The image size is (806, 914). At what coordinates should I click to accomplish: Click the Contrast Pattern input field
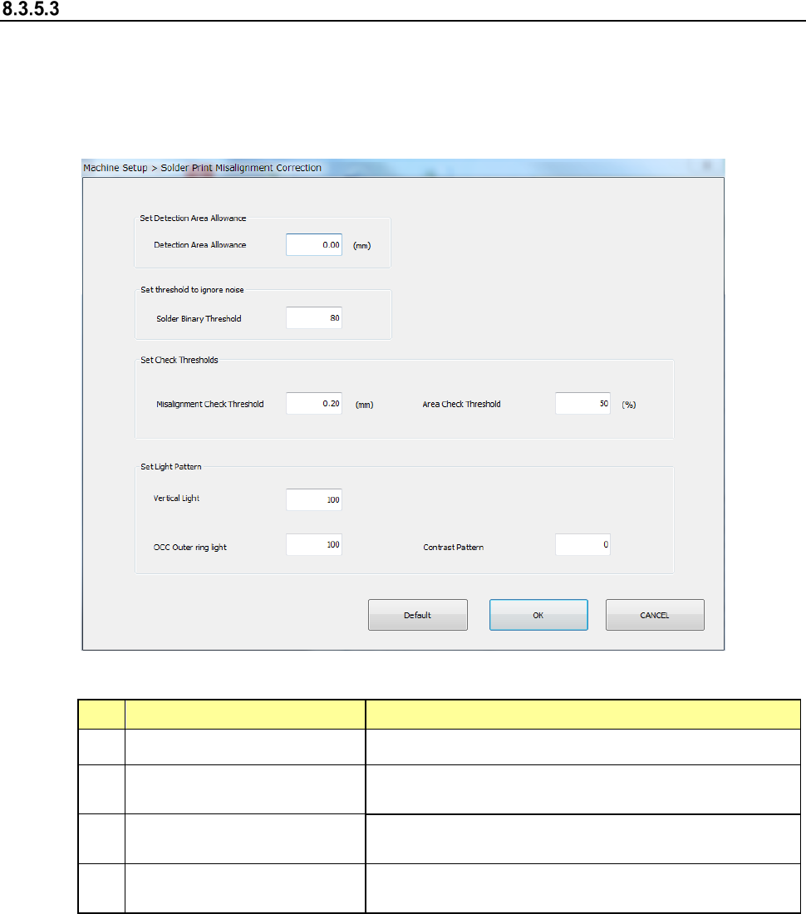[x=582, y=544]
